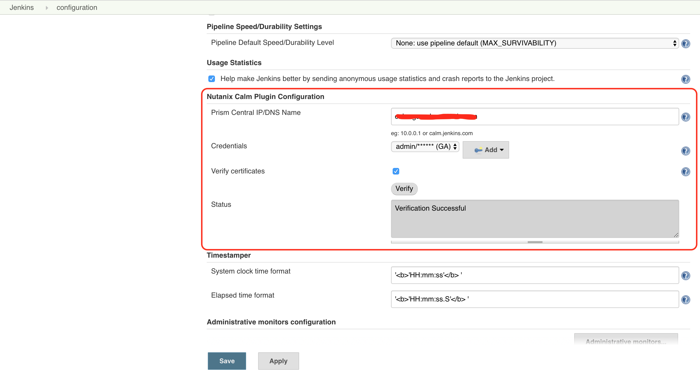The height and width of the screenshot is (378, 700).
Task: Focus the System clock time format field
Action: click(x=535, y=275)
